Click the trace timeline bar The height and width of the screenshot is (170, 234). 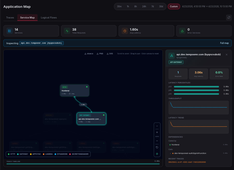tap(83, 164)
